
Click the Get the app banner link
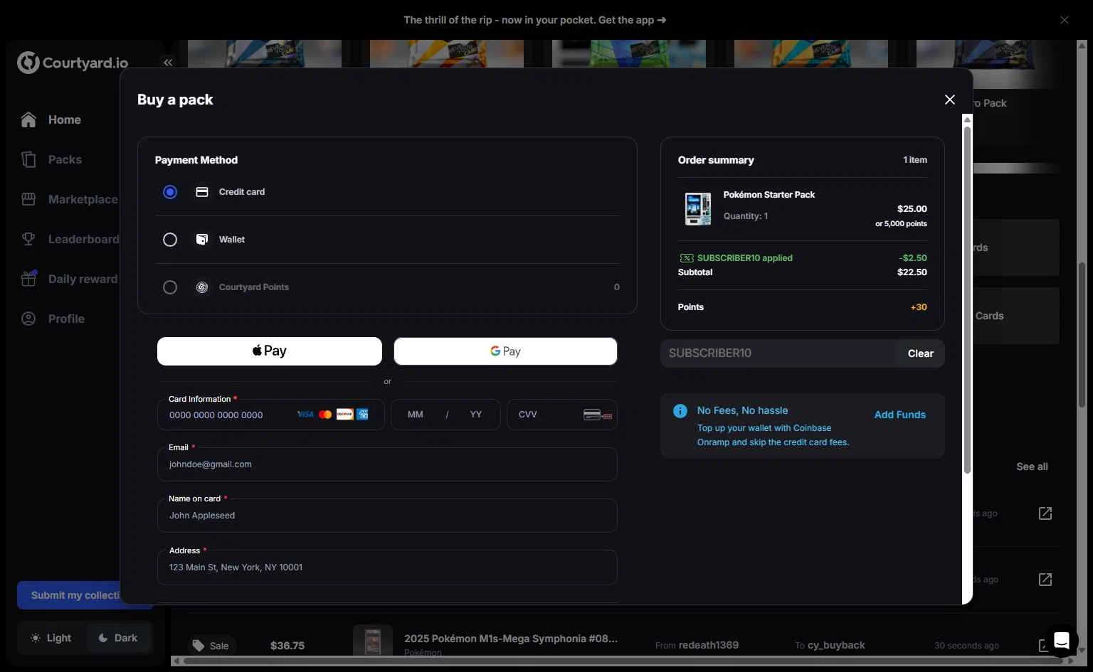point(633,20)
